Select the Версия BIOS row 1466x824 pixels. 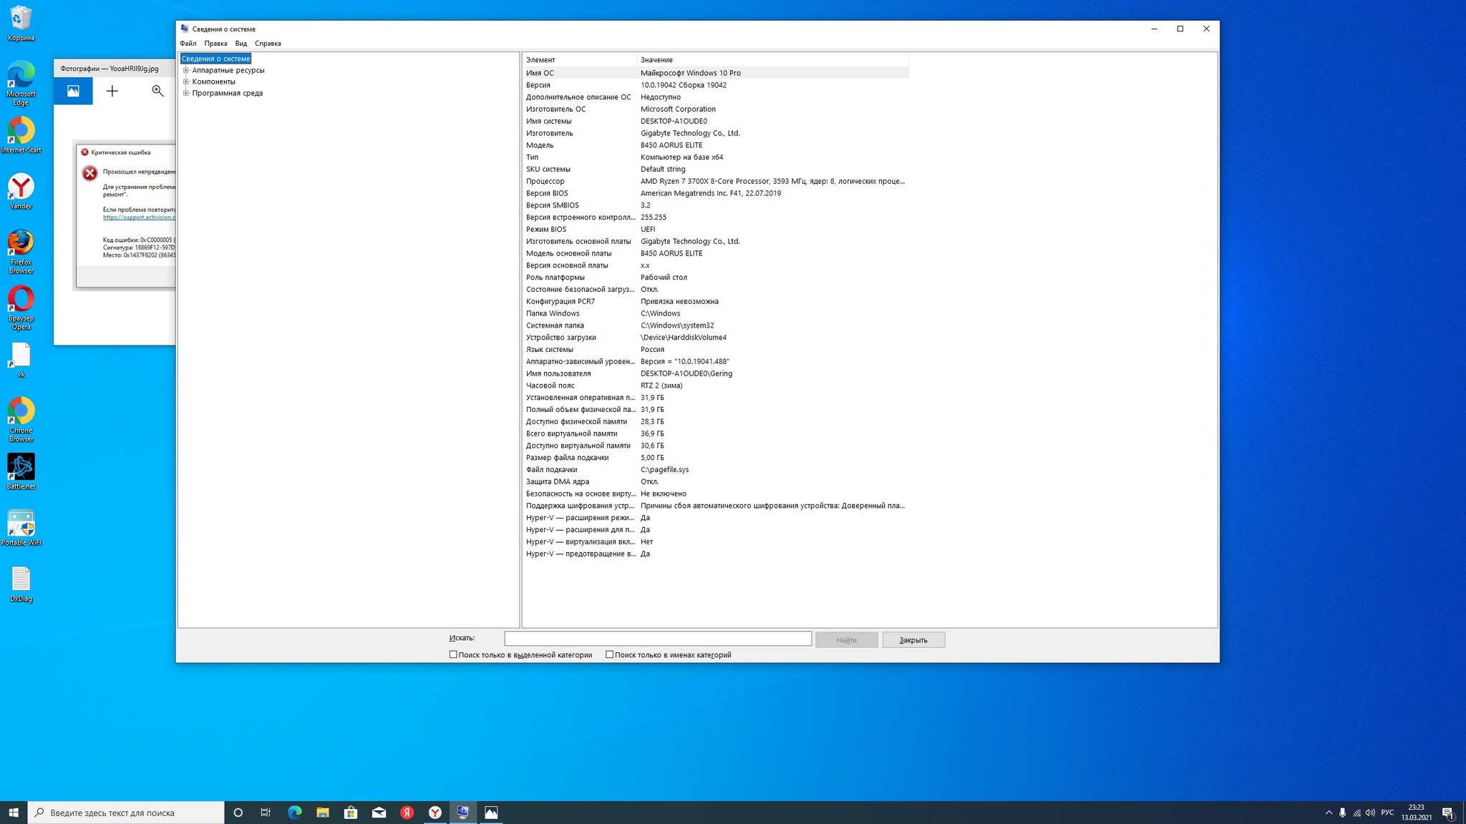716,193
